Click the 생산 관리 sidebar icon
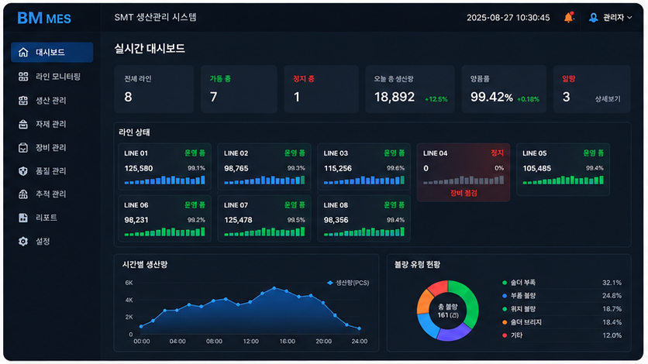The height and width of the screenshot is (364, 648). coord(23,100)
